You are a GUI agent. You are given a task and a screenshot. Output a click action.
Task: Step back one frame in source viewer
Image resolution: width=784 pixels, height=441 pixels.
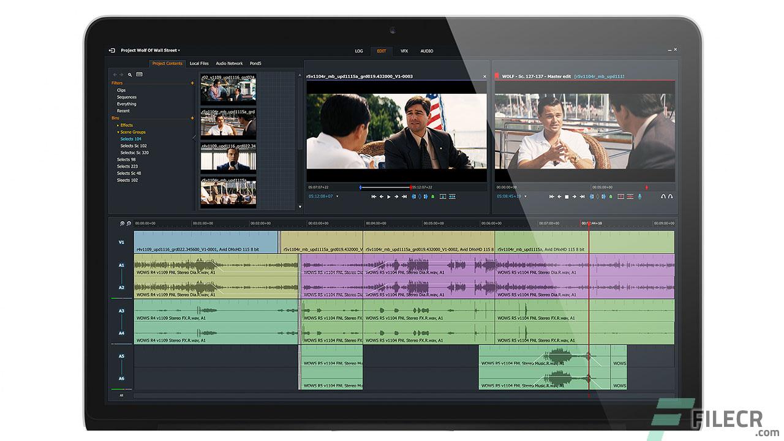coord(381,197)
